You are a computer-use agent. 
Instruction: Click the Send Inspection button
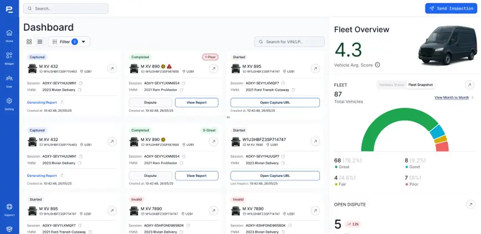[x=451, y=8]
